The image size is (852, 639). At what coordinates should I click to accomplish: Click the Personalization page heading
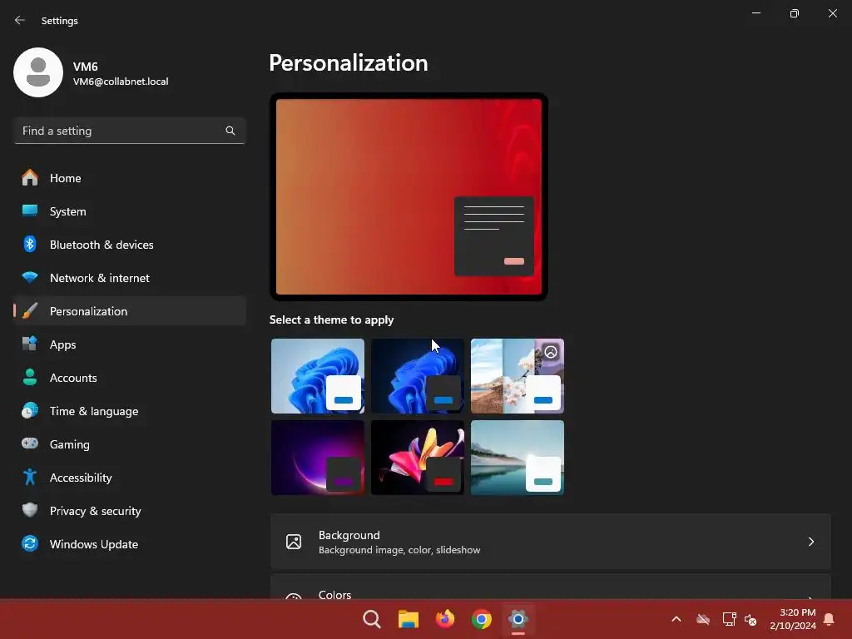[349, 63]
